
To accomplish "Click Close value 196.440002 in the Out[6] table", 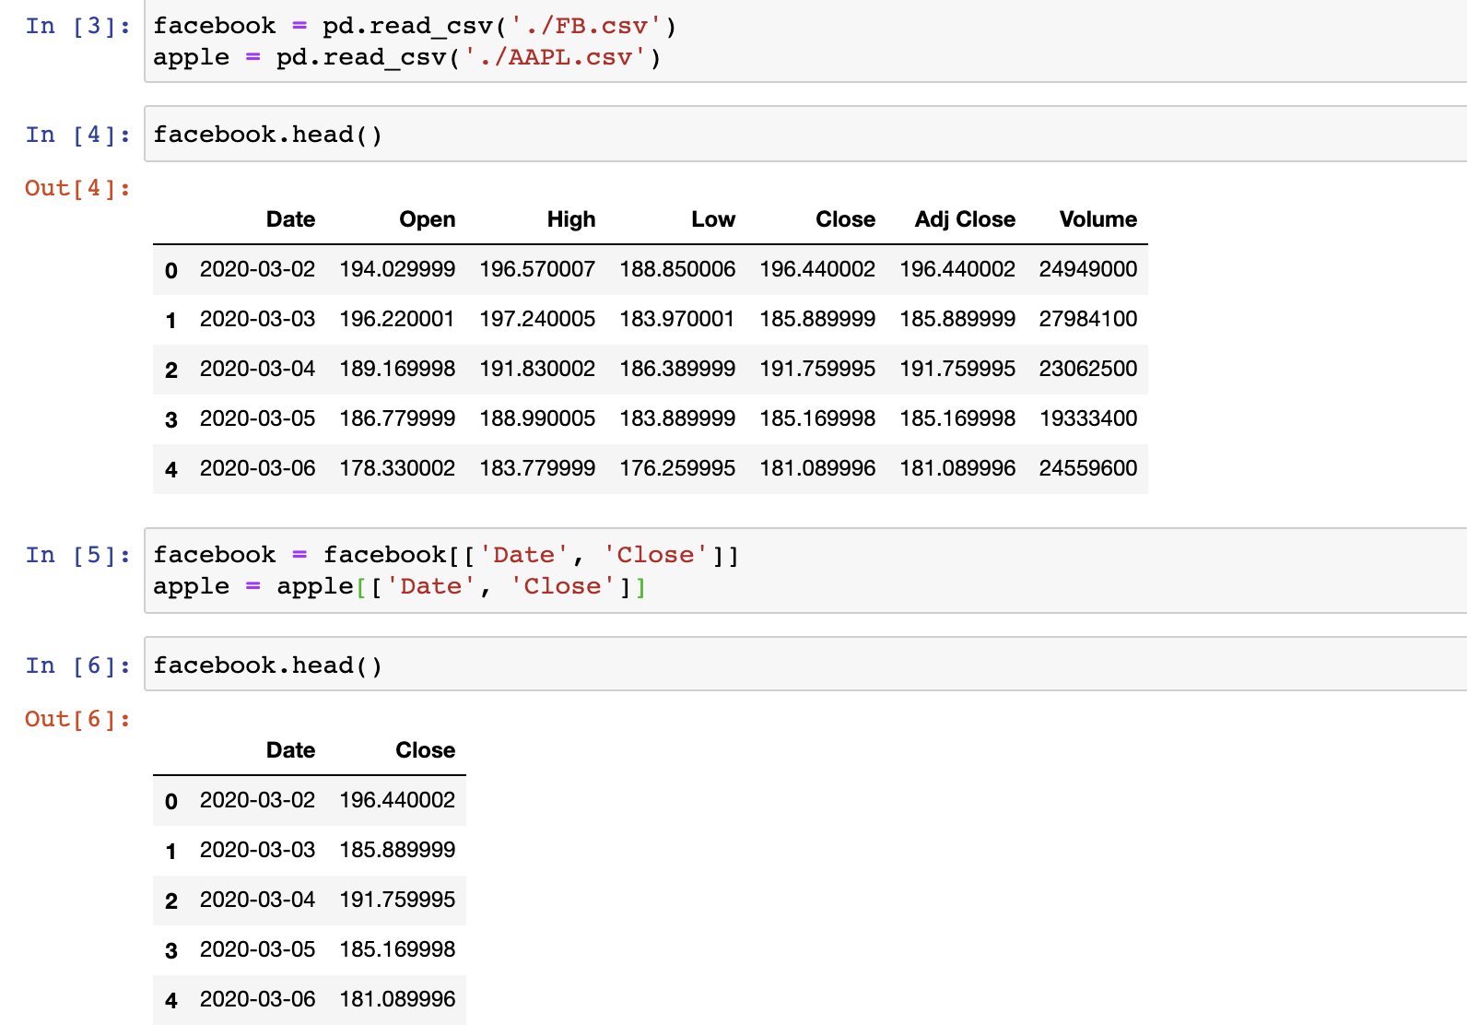I will [397, 800].
